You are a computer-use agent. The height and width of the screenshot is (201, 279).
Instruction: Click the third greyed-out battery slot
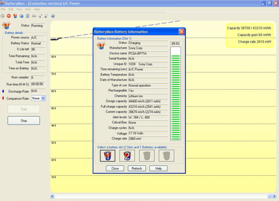click(147, 156)
